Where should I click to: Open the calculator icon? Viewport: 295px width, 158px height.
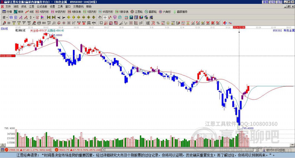[x=131, y=17]
